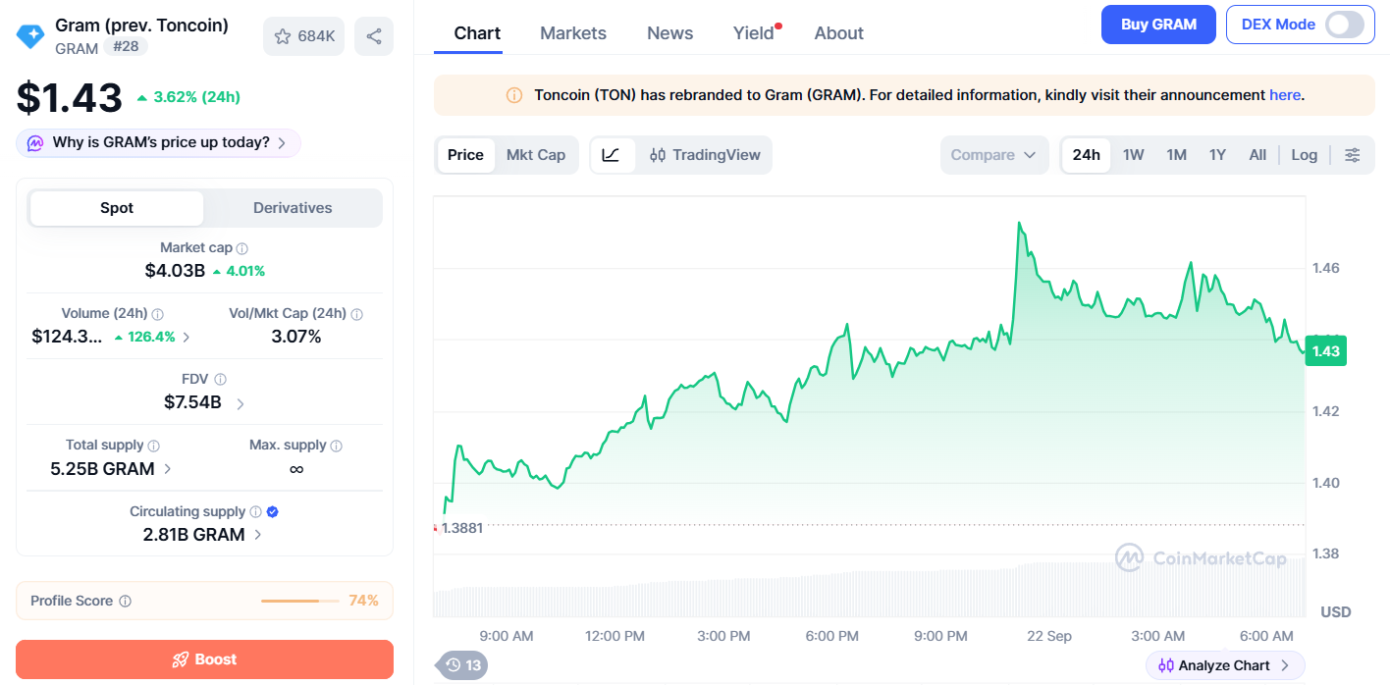This screenshot has height=685, width=1390.
Task: Select the line chart style icon
Action: [x=612, y=155]
